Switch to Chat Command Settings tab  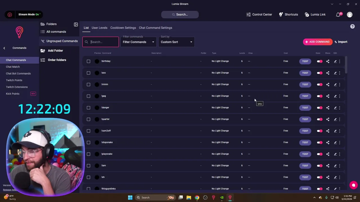coord(156,28)
